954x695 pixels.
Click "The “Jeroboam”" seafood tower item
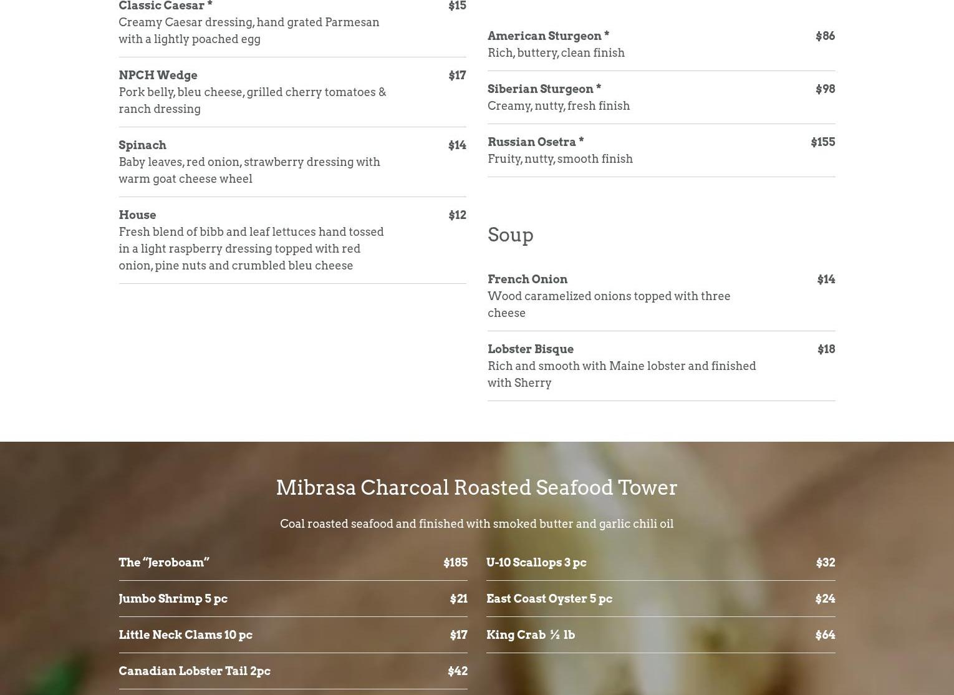click(x=164, y=562)
